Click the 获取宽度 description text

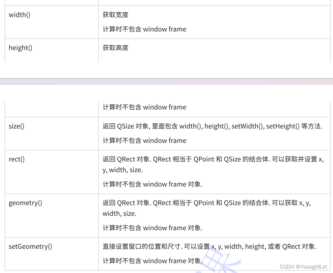click(x=116, y=14)
